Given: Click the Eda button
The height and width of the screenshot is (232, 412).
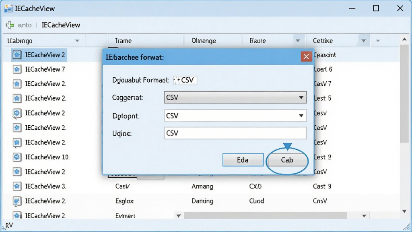Looking at the screenshot, I should [x=243, y=160].
